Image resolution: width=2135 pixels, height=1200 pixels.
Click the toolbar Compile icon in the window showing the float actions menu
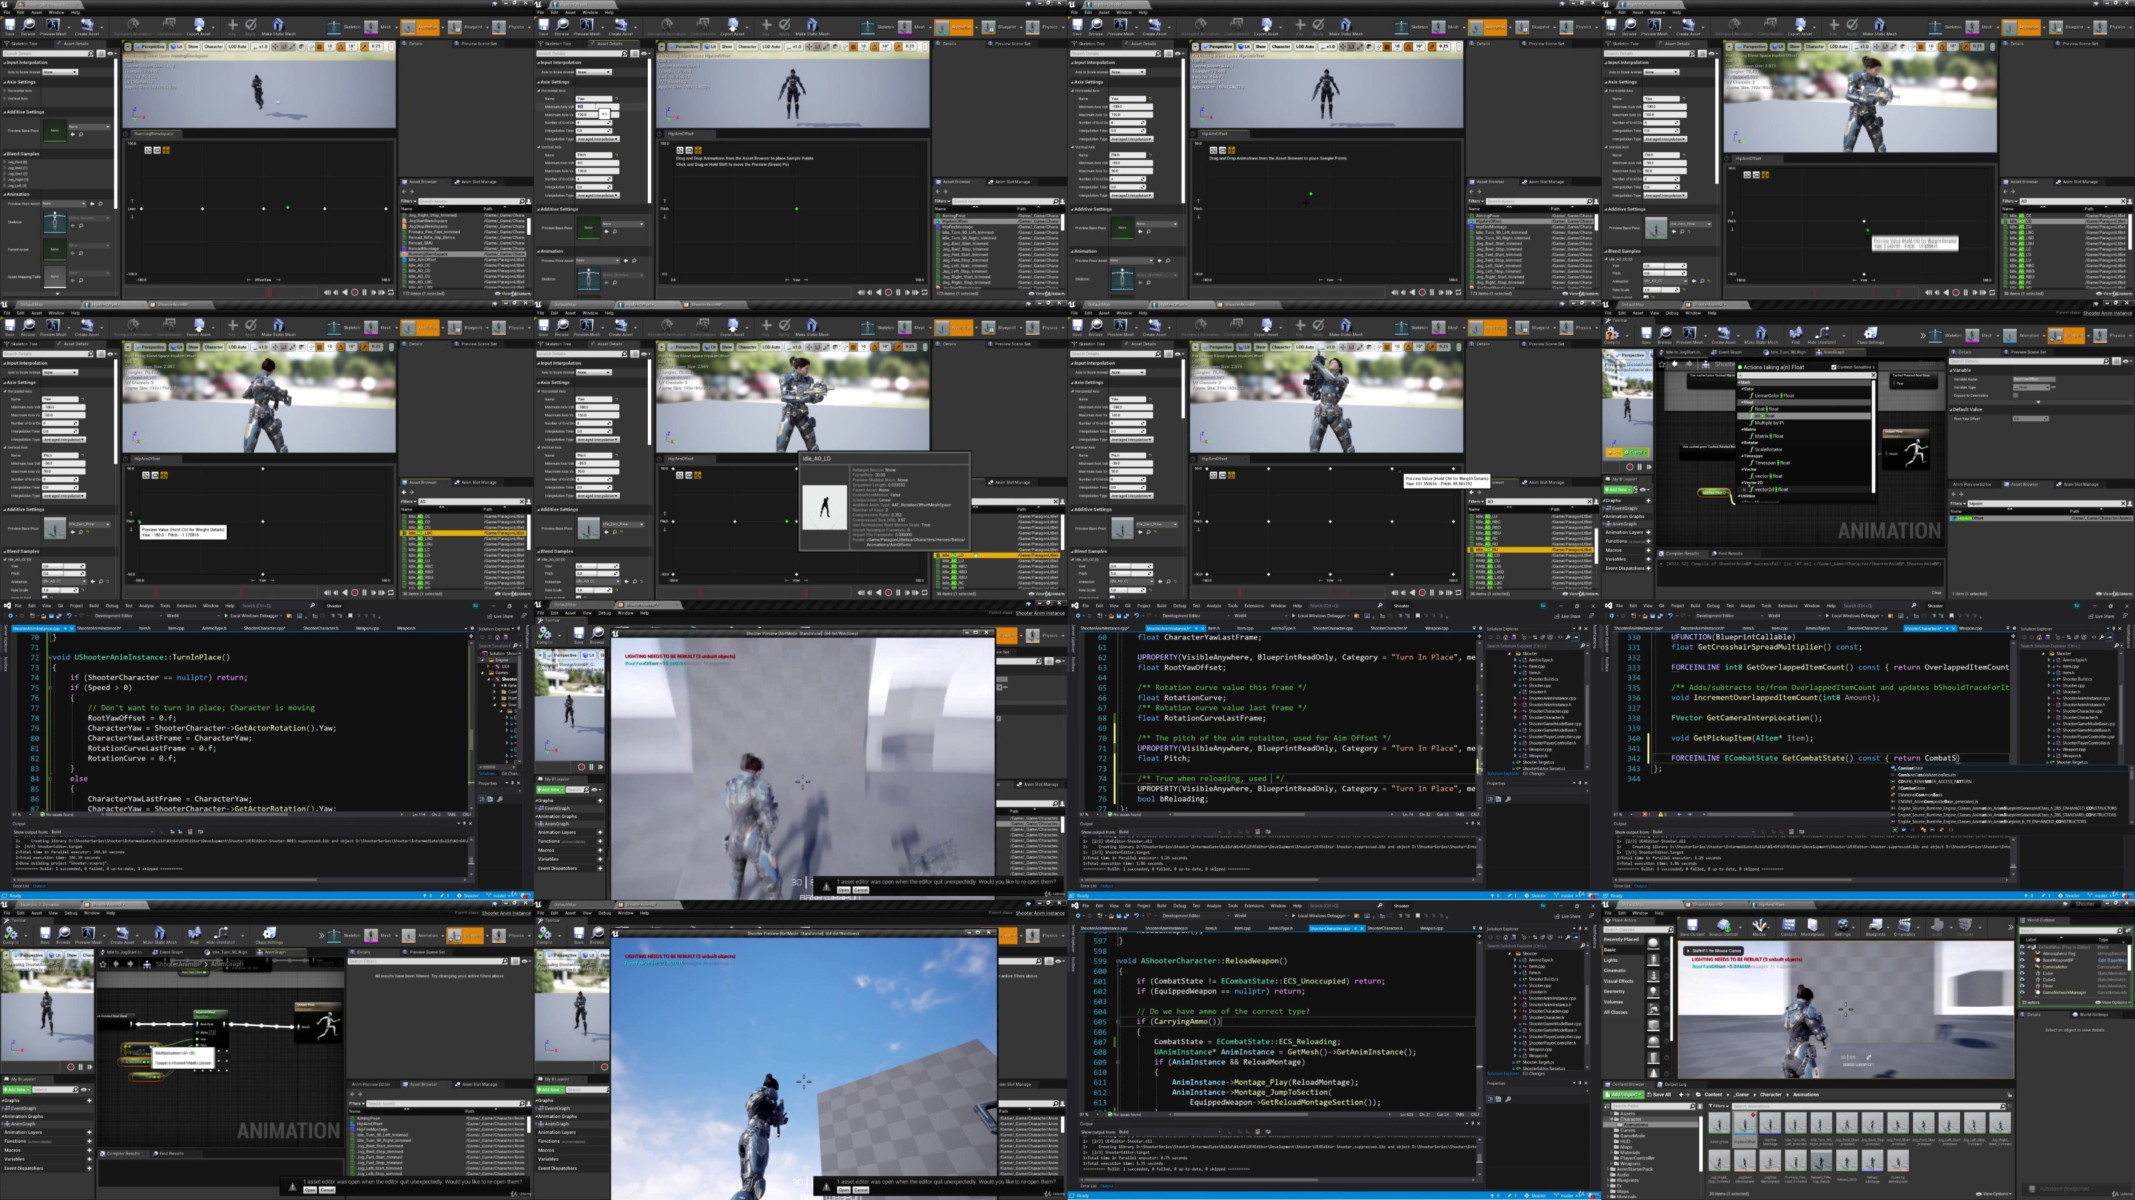(1612, 335)
